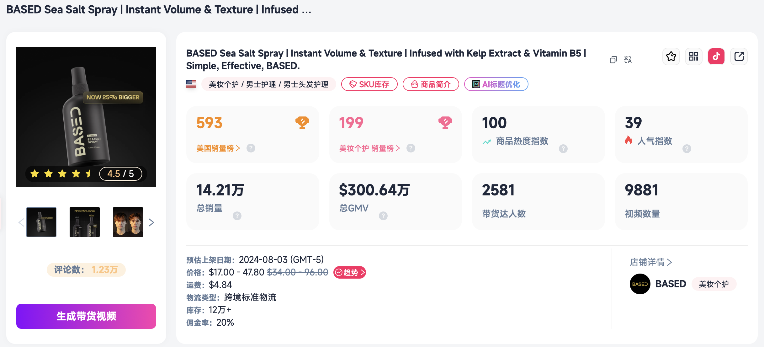Click the AI标题优化 button
The width and height of the screenshot is (764, 347).
(496, 84)
